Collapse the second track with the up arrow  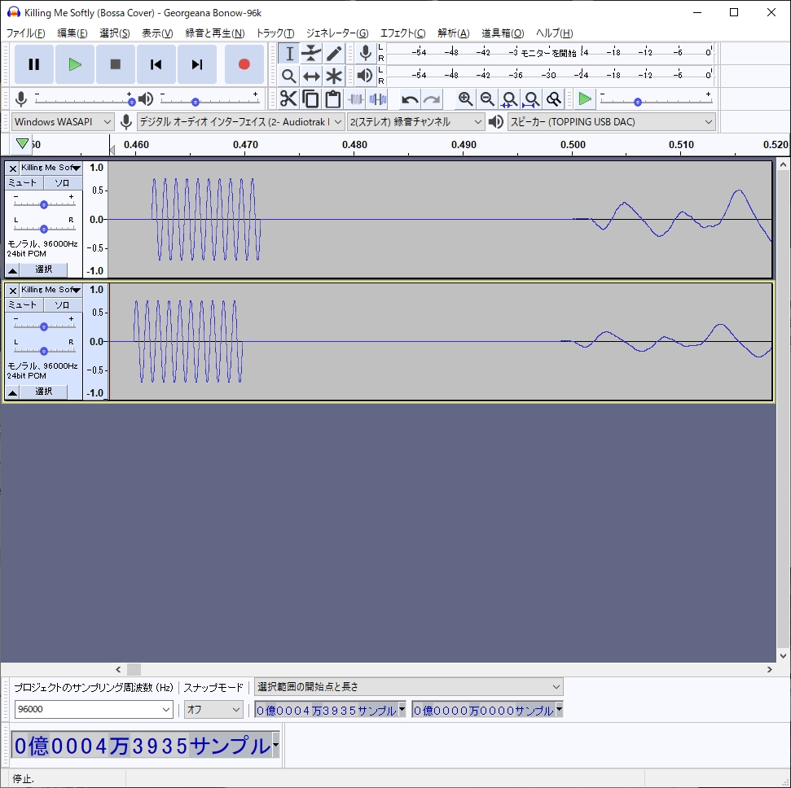(12, 392)
